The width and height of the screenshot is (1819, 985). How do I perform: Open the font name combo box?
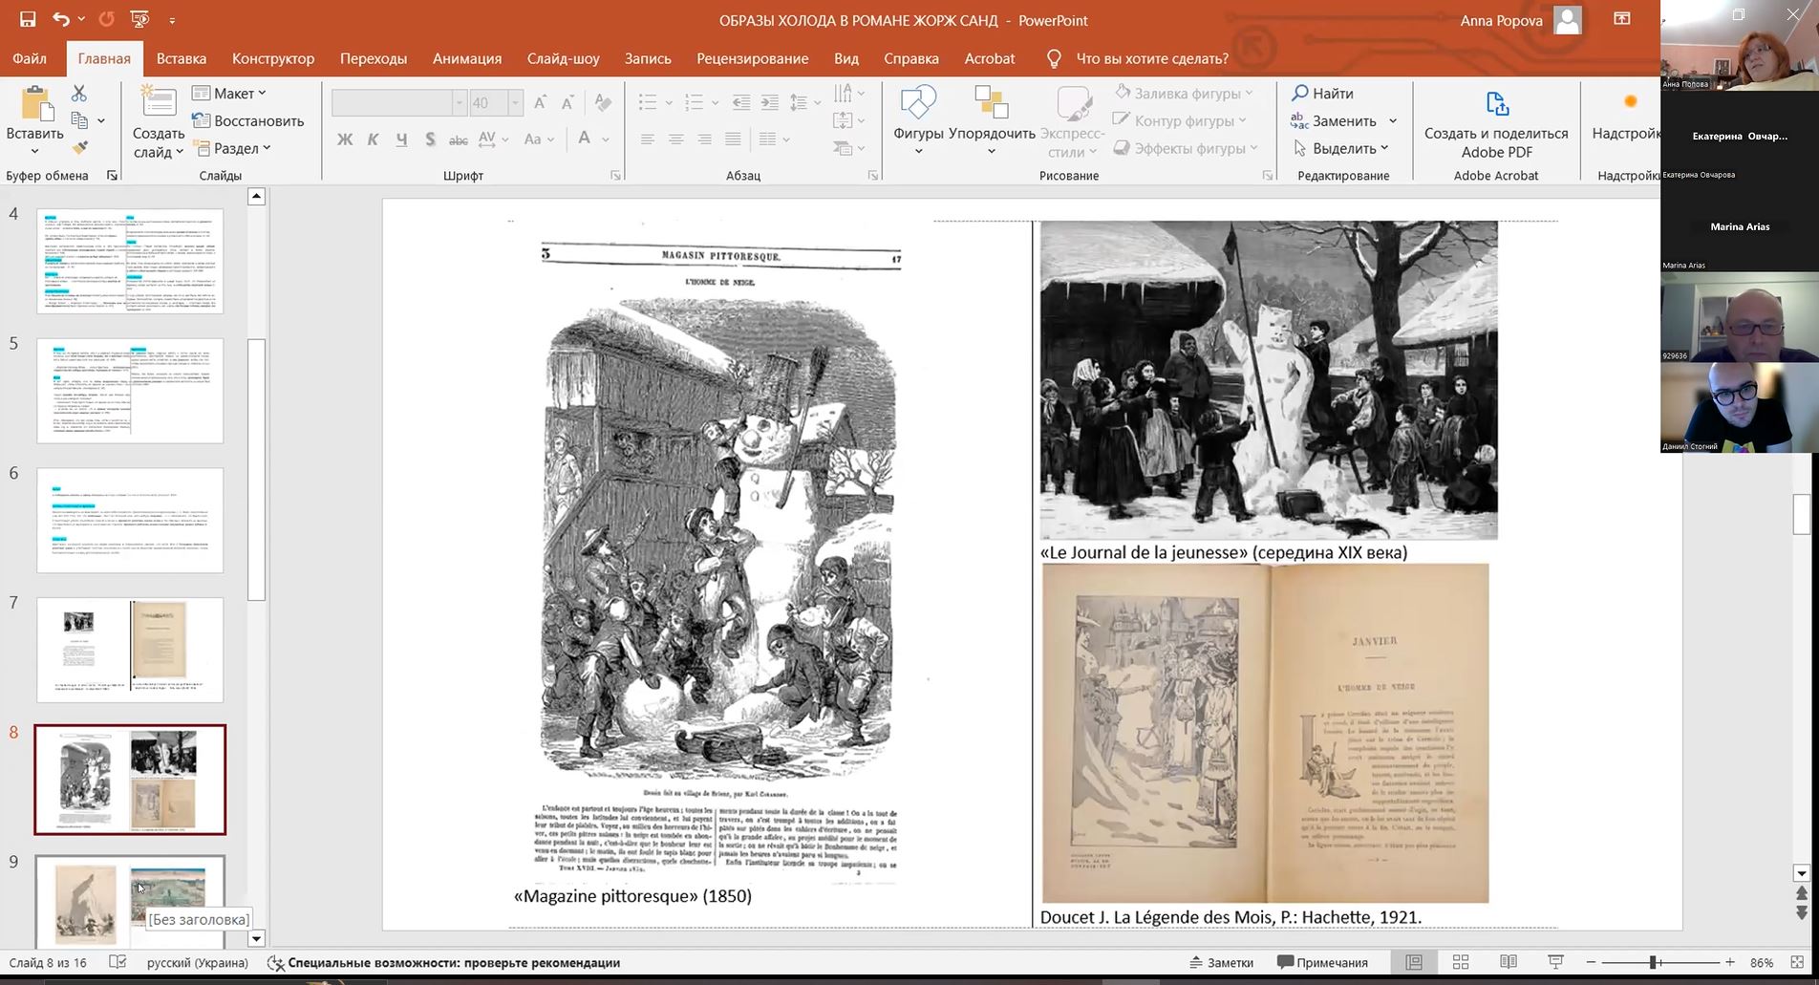pyautogui.click(x=398, y=102)
